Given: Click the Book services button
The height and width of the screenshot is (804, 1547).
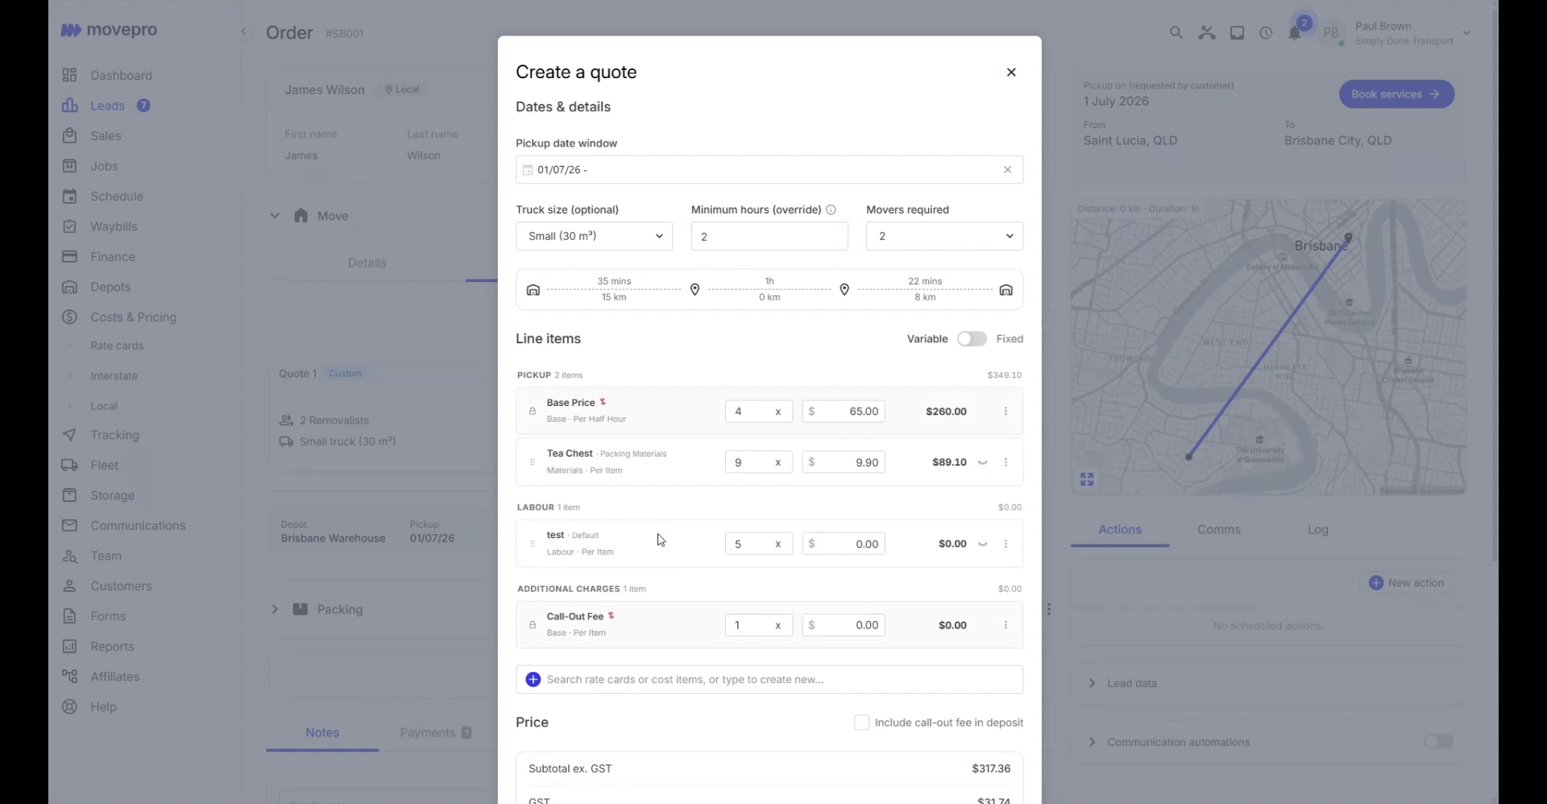Looking at the screenshot, I should pos(1396,94).
